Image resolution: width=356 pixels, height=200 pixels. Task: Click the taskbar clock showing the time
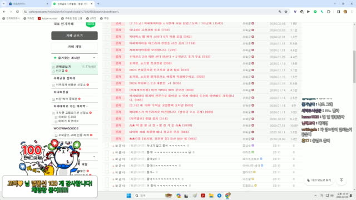pos(342,196)
